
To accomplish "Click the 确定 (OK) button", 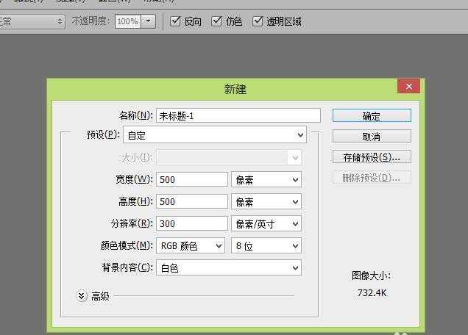I will [x=372, y=116].
